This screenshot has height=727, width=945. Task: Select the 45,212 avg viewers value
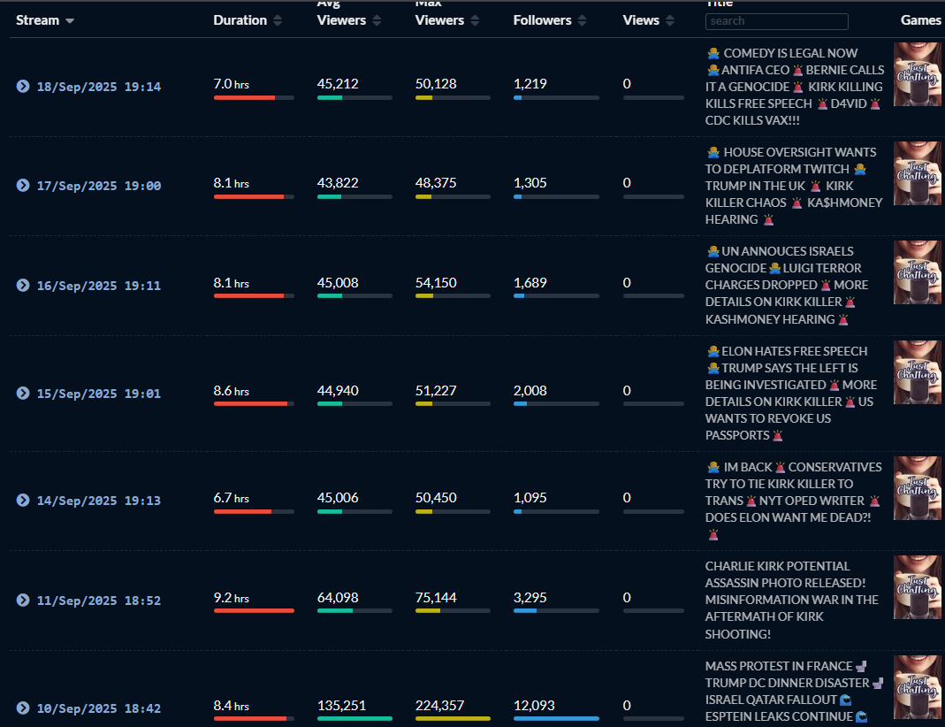(x=338, y=84)
